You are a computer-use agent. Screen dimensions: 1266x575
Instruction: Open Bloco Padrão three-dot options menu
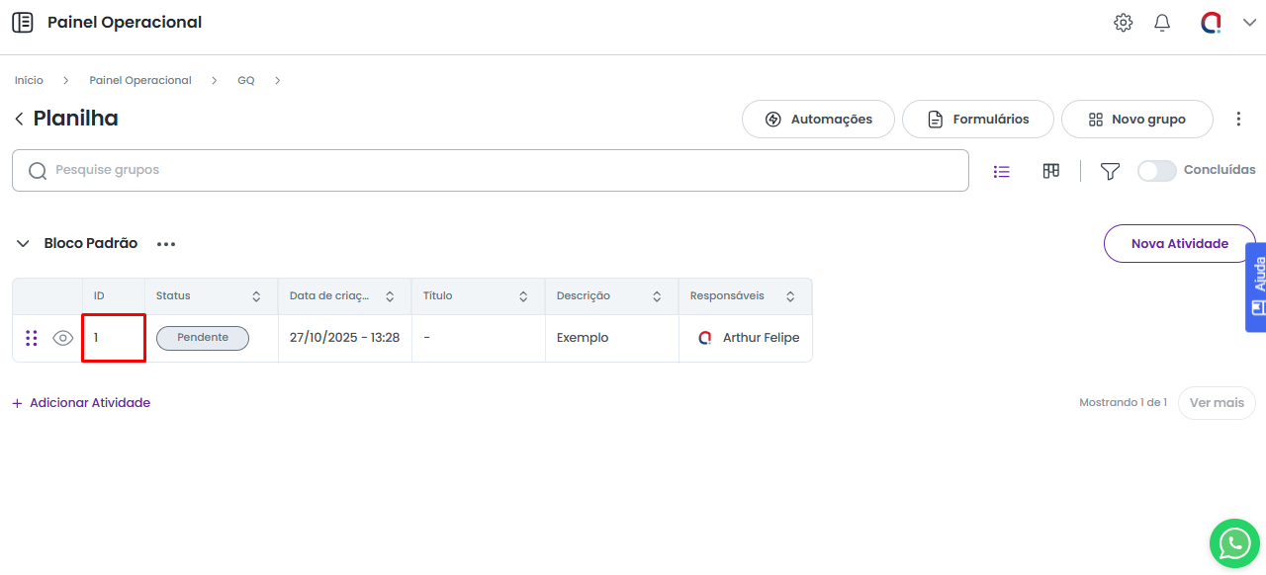165,244
